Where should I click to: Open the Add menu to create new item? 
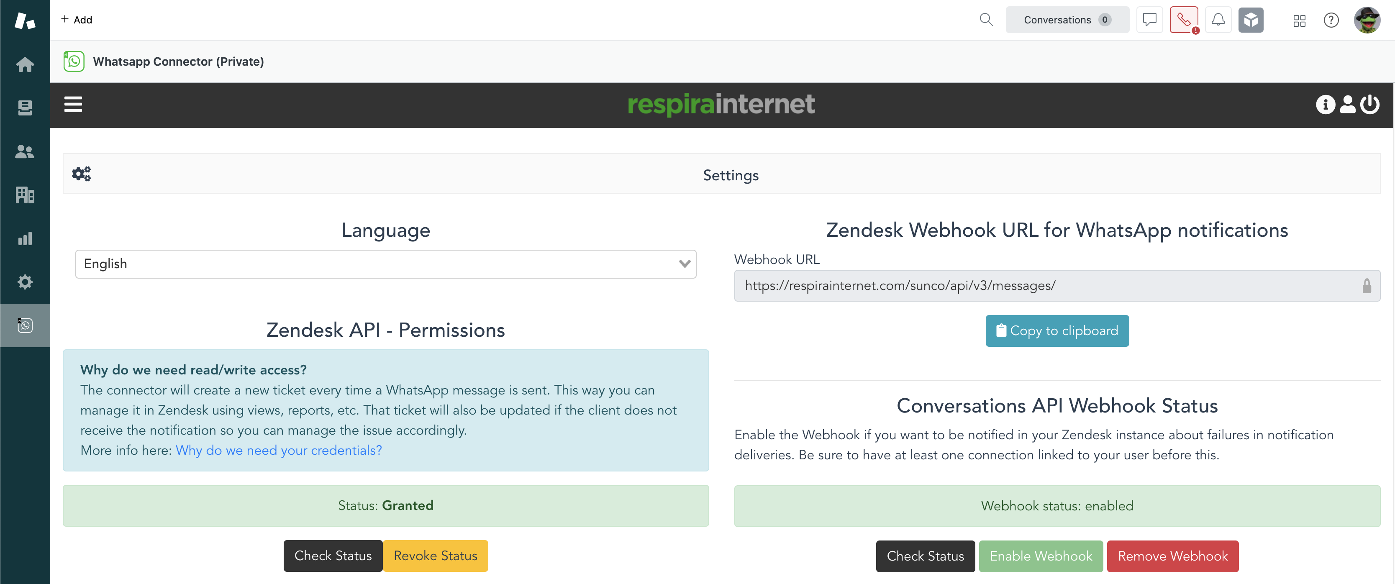coord(77,20)
